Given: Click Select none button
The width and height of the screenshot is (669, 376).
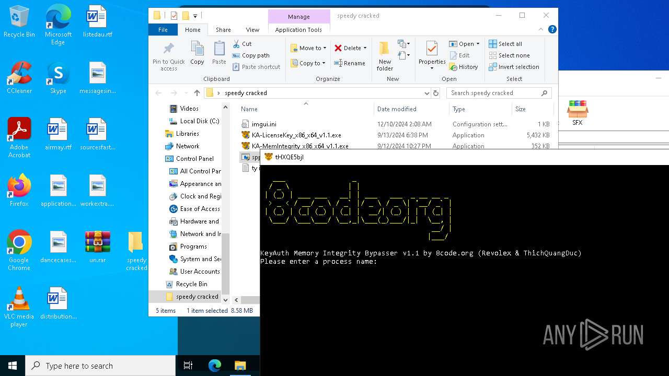Looking at the screenshot, I should pyautogui.click(x=509, y=55).
